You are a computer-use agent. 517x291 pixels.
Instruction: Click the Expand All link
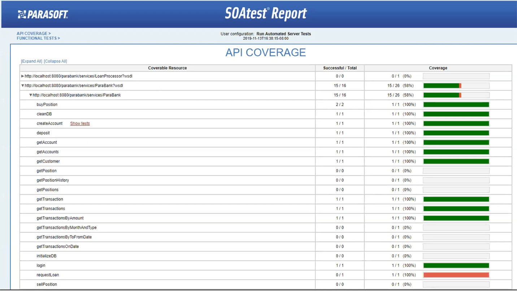(x=31, y=61)
